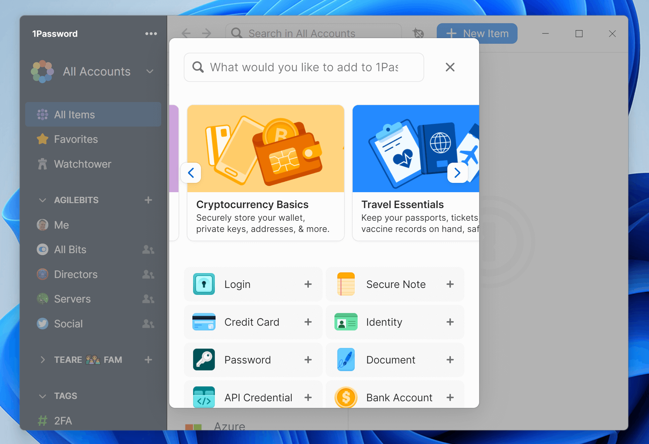The image size is (649, 444).
Task: Click the Identity item icon
Action: (346, 322)
